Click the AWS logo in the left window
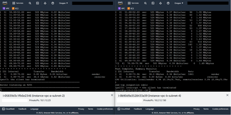The height and width of the screenshot is (115, 231). point(5,3)
